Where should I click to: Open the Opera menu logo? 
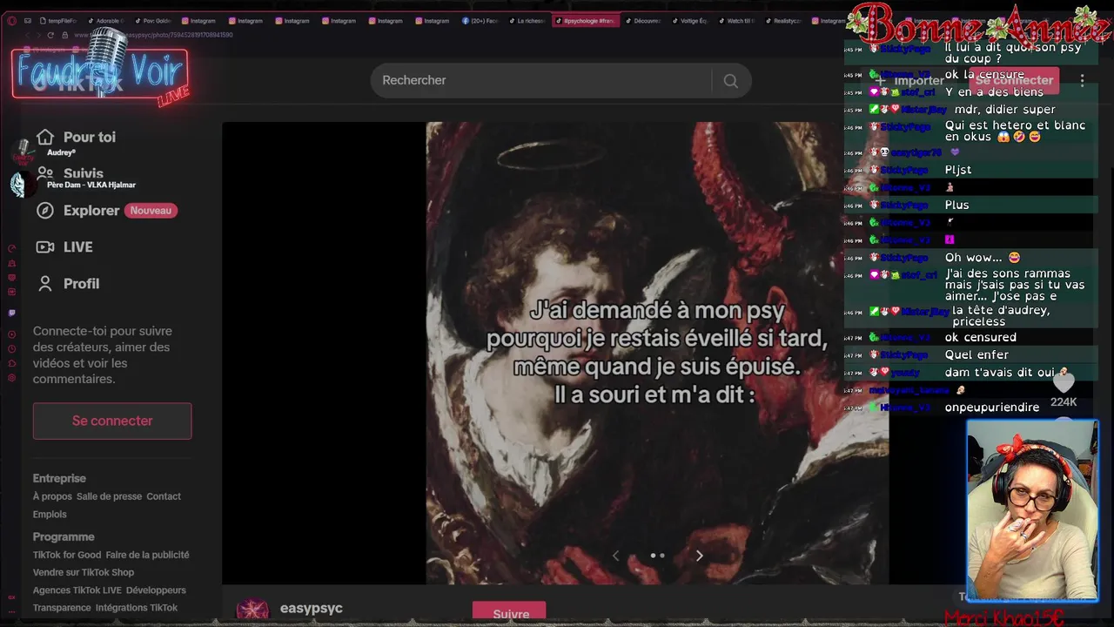click(11, 21)
